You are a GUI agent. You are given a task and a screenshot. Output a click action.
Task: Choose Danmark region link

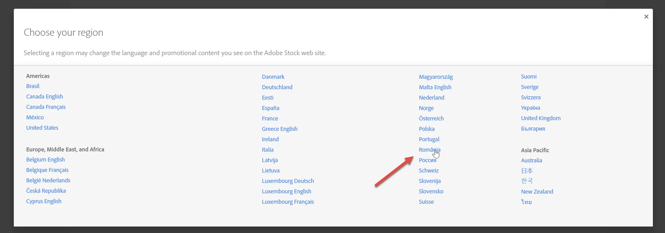pyautogui.click(x=273, y=77)
